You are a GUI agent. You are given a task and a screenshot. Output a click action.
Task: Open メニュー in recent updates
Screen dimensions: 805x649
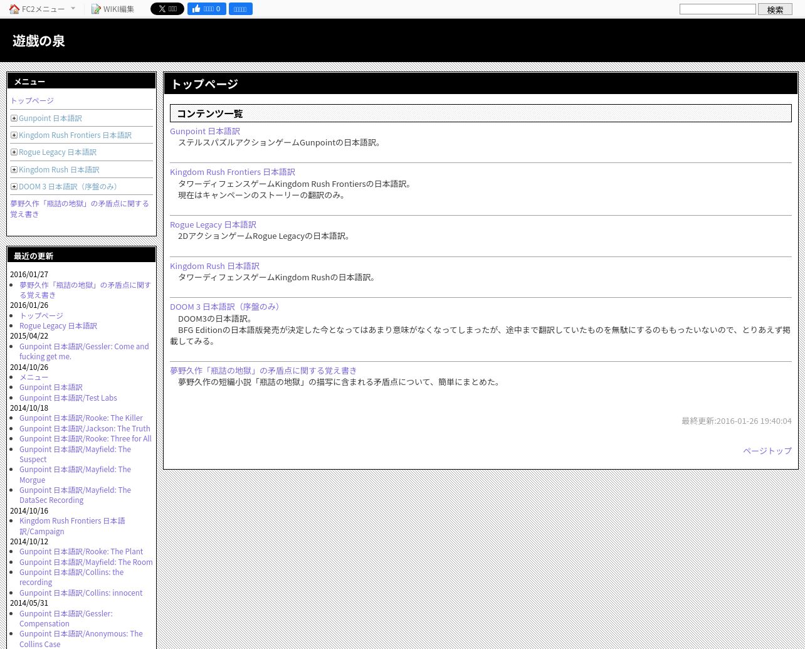34,377
